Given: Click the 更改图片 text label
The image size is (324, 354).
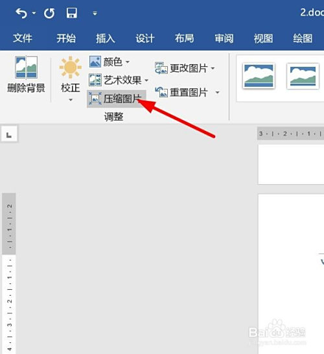Looking at the screenshot, I should (x=189, y=68).
